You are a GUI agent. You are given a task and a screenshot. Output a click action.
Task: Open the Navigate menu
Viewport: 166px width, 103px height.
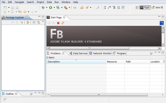19,2
